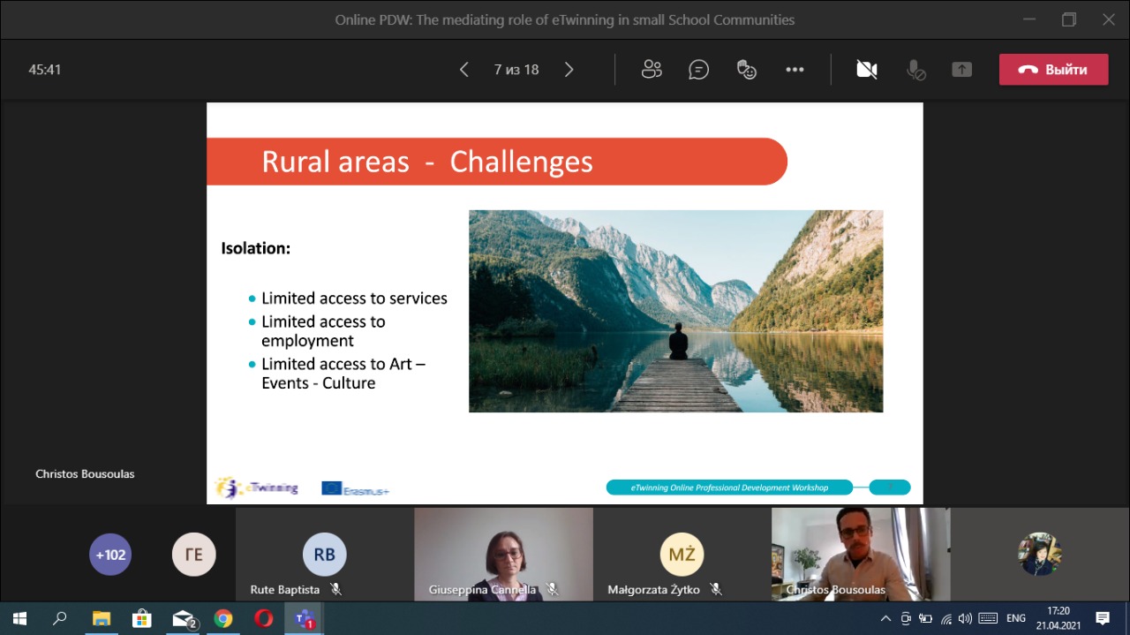Open Opera browser from the taskbar
This screenshot has height=635, width=1130.
(x=263, y=618)
